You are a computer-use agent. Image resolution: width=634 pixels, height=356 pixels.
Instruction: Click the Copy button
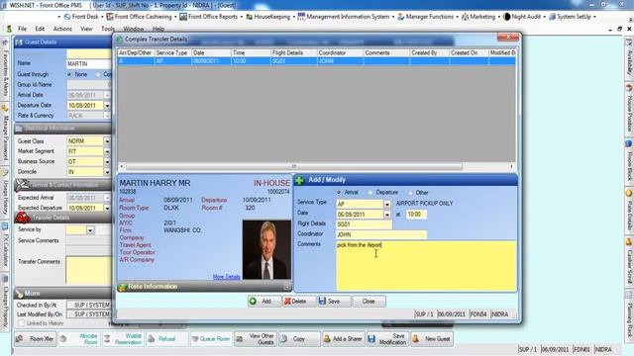click(x=299, y=338)
